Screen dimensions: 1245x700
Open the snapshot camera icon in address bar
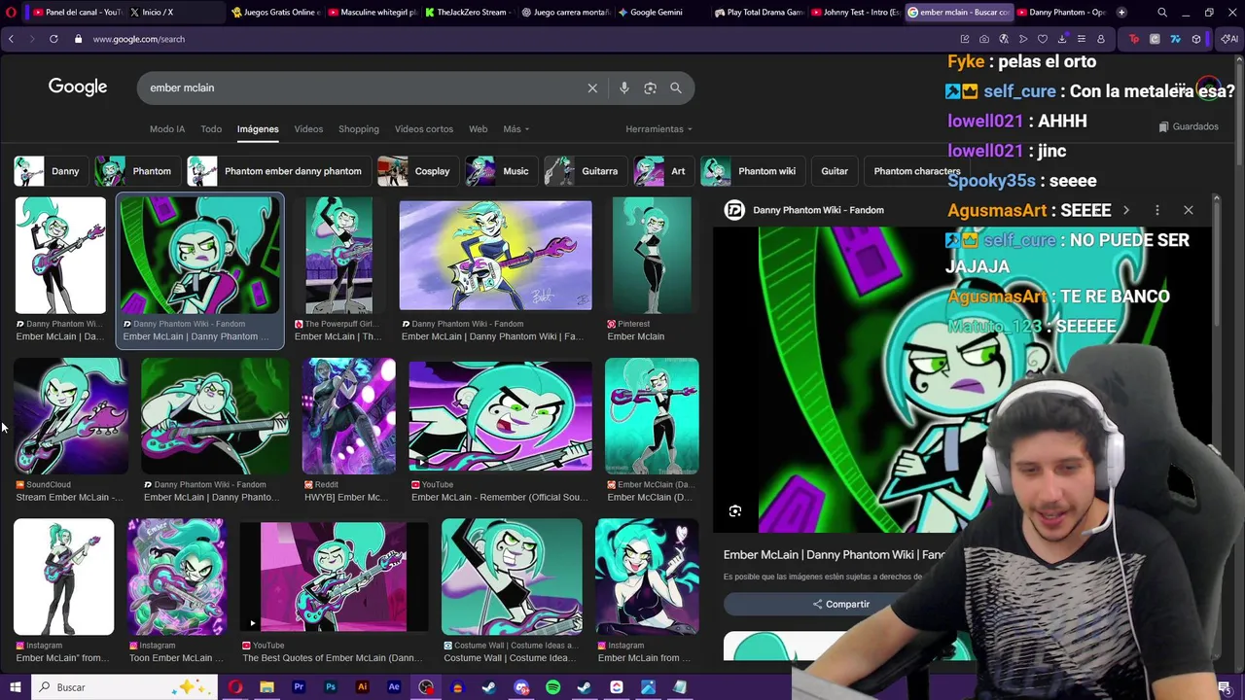(x=984, y=39)
